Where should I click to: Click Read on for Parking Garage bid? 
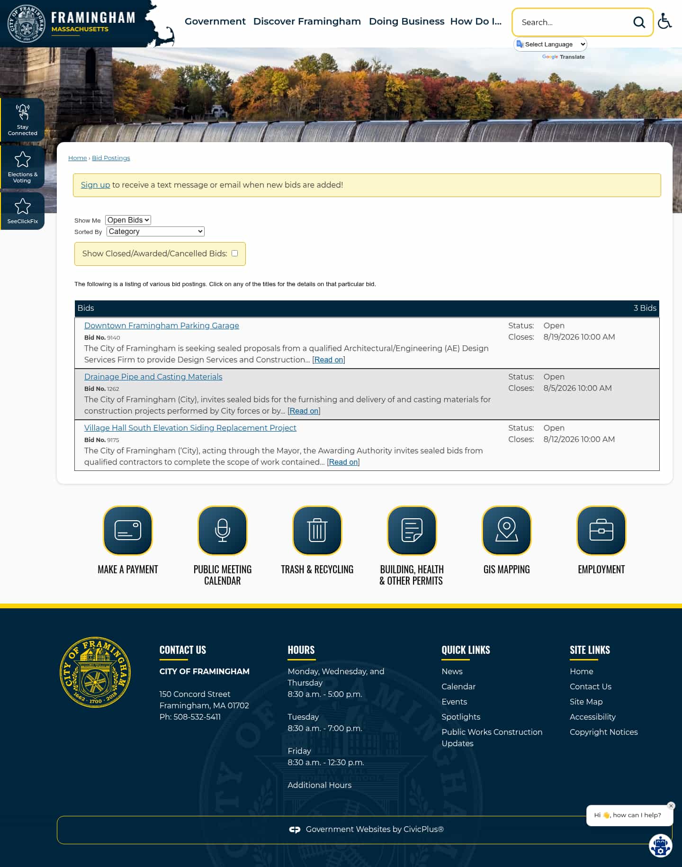coord(329,360)
